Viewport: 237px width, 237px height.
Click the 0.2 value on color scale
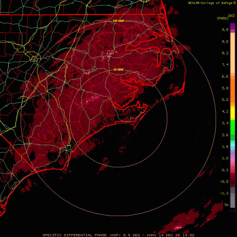pos(225,170)
